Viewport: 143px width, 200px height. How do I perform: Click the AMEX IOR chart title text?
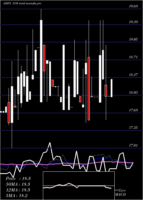[22, 3]
